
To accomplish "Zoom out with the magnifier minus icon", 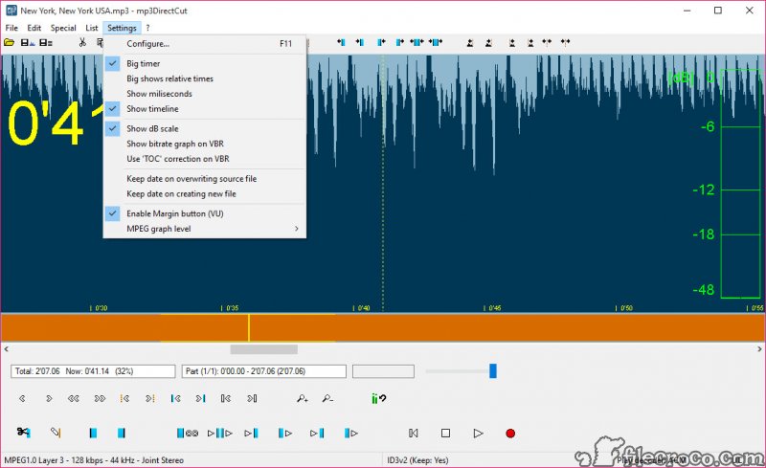I will [x=327, y=399].
